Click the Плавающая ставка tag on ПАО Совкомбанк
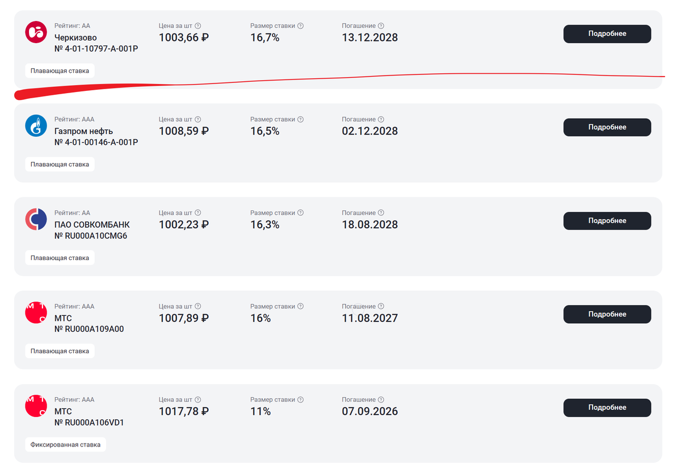The image size is (681, 472). tap(60, 258)
